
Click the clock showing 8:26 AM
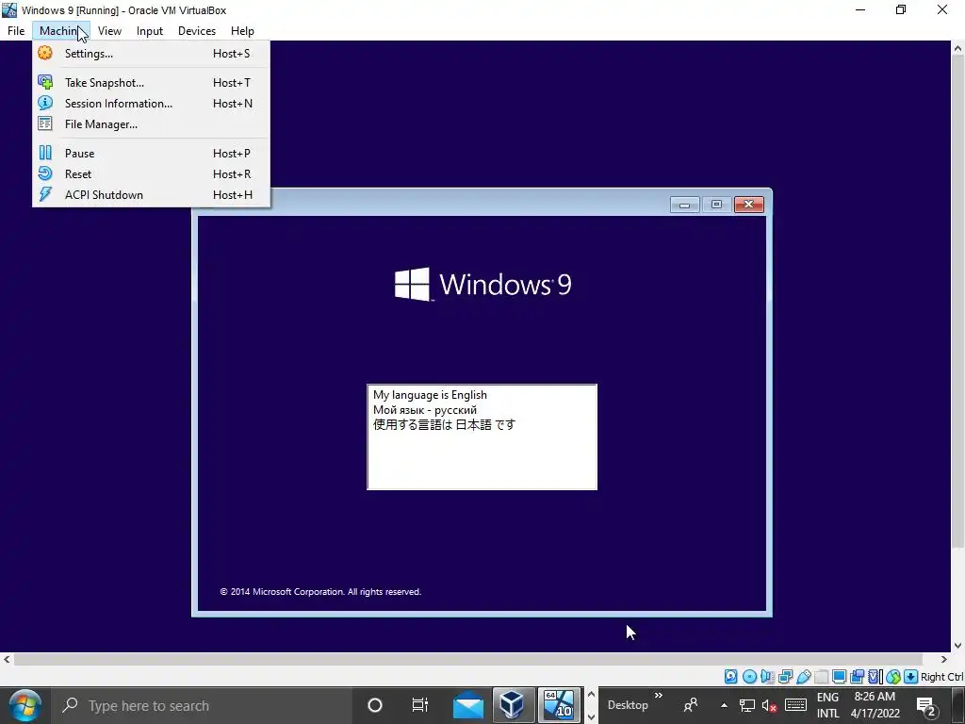click(875, 697)
